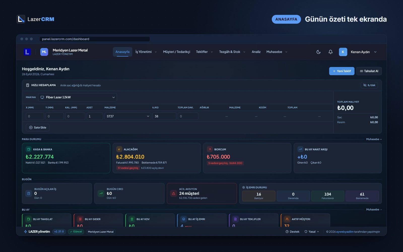403x252 pixels.
Task: Click the Satır Ekle button
Action: (38, 128)
